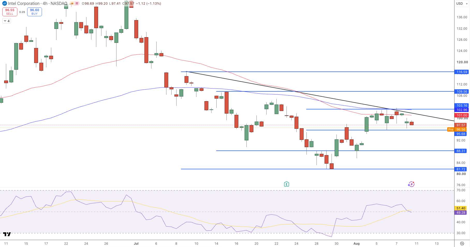
Task: Click the 96.60 BUY button
Action: point(34,12)
